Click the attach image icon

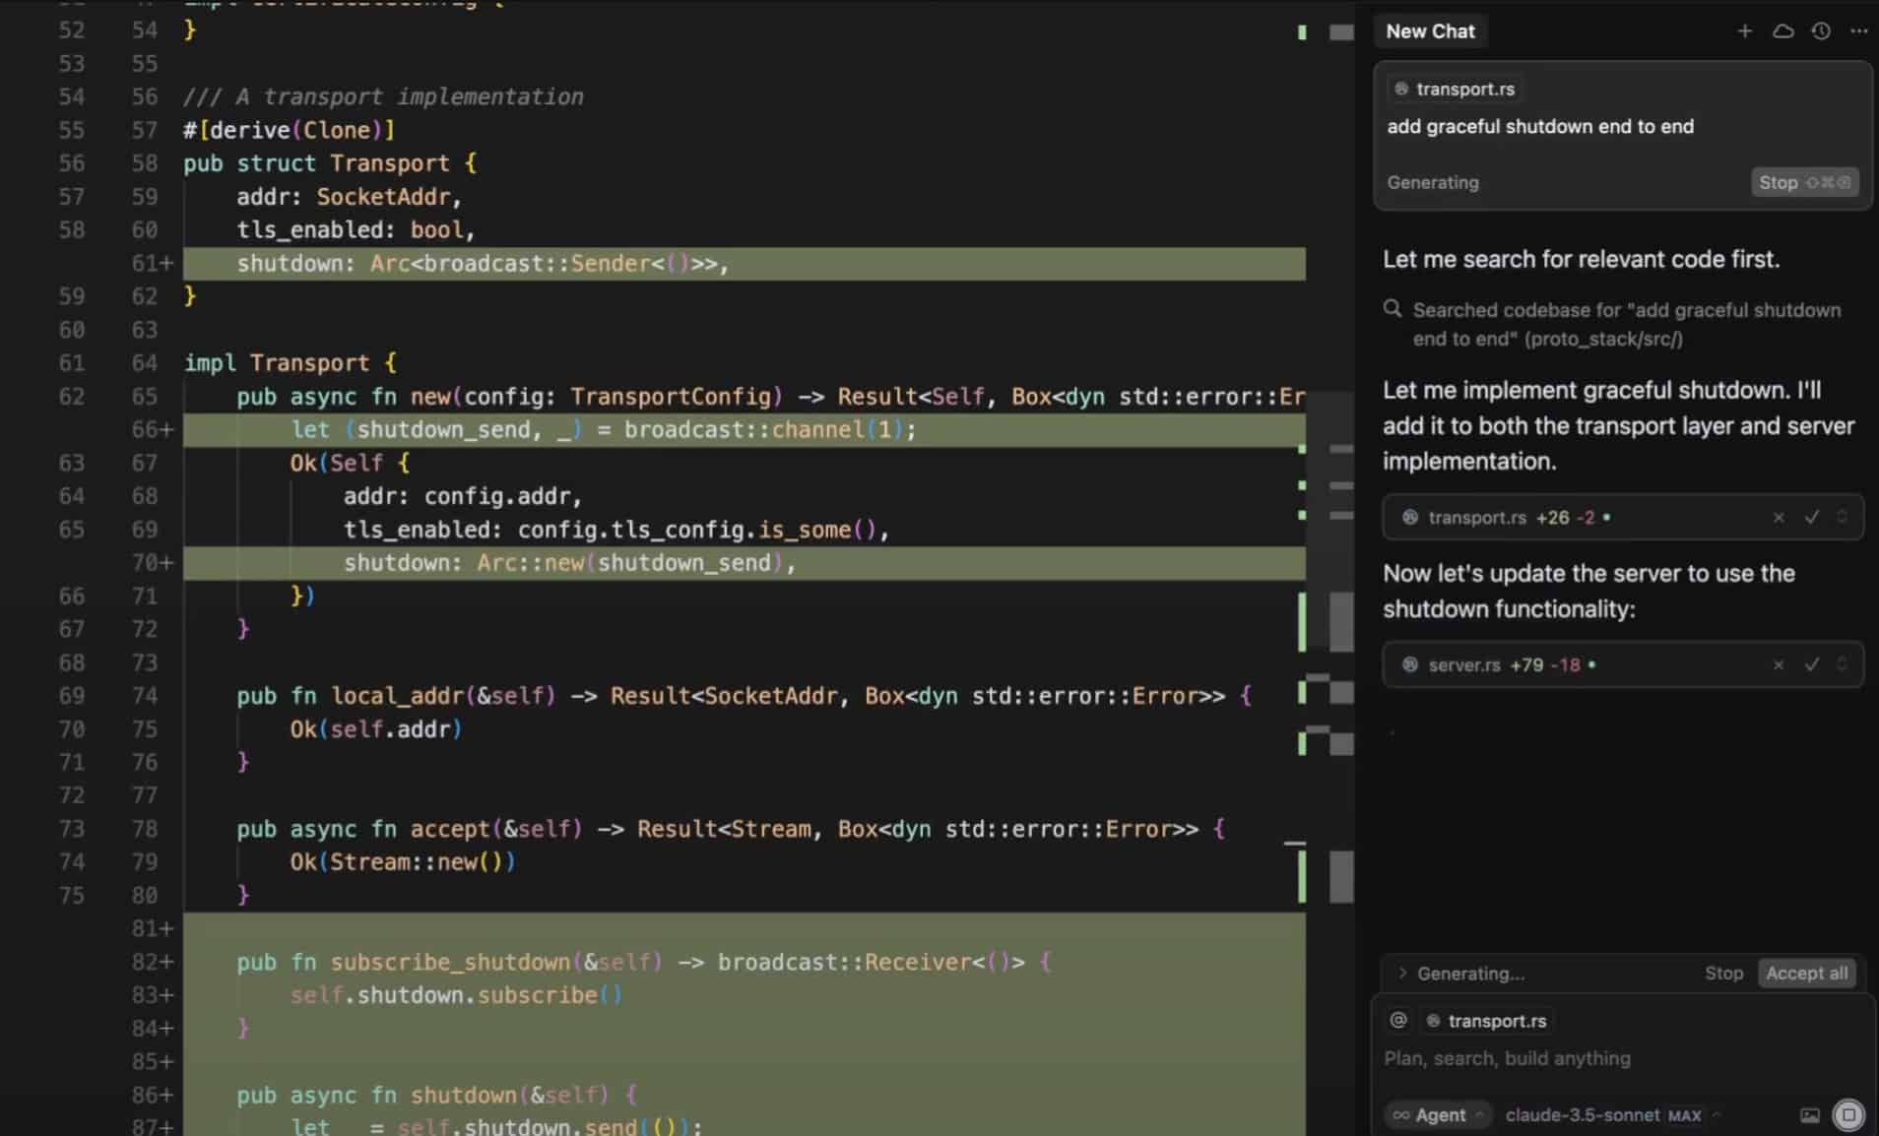coord(1810,1115)
